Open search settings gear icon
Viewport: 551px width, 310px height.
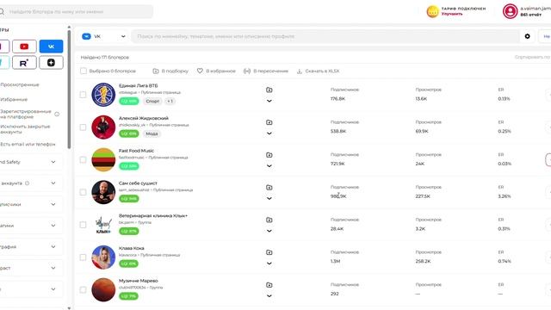(527, 36)
